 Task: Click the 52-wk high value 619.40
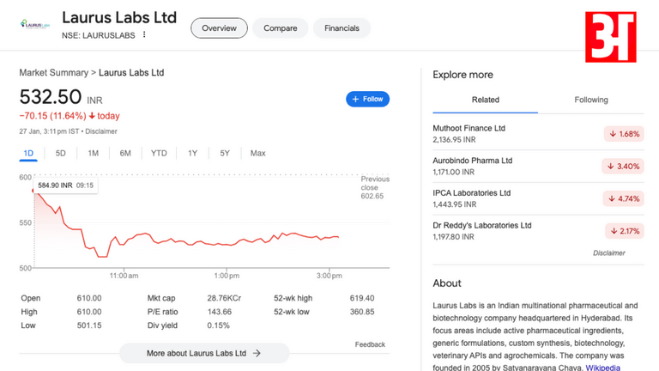pyautogui.click(x=362, y=298)
